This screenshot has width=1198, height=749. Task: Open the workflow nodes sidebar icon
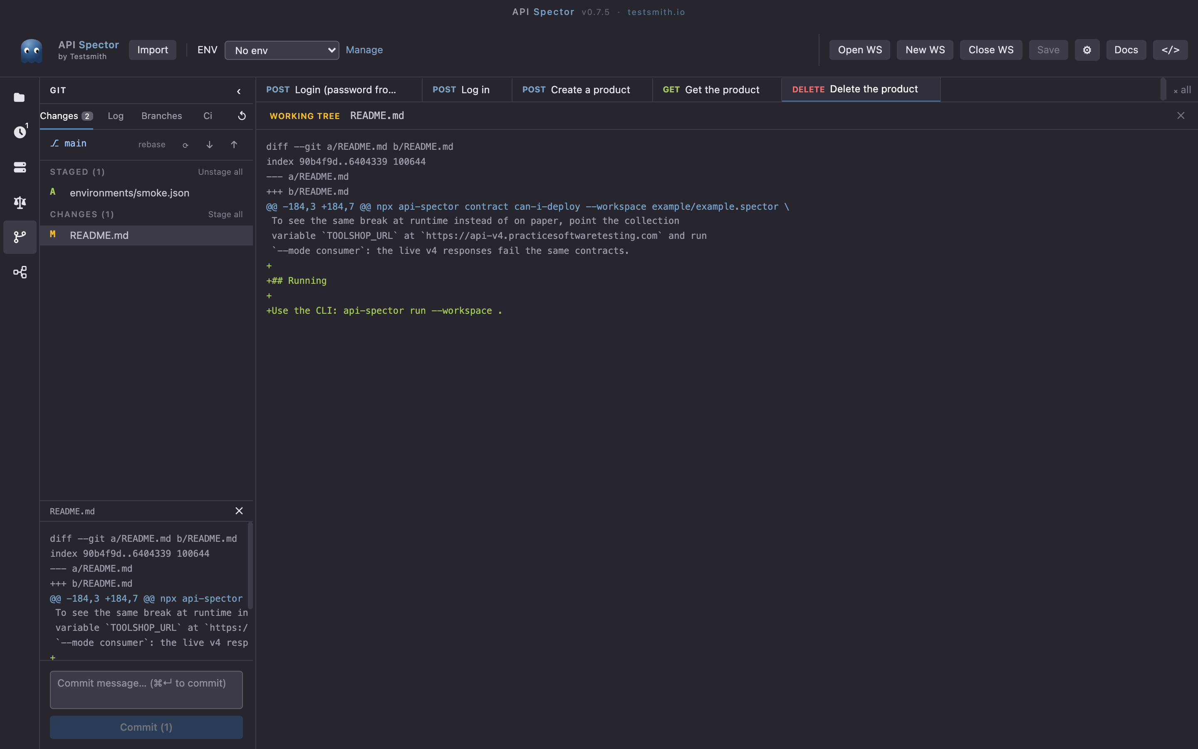click(x=19, y=272)
